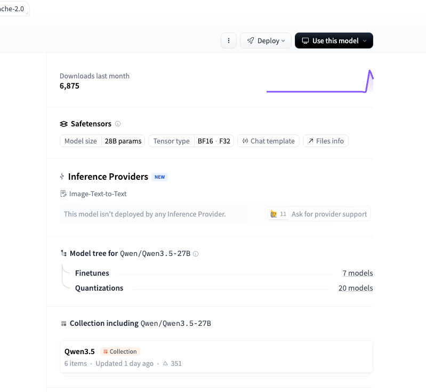Viewport: 426px width, 392px height.
Task: Click the Model tree info icon
Action: [x=196, y=254]
